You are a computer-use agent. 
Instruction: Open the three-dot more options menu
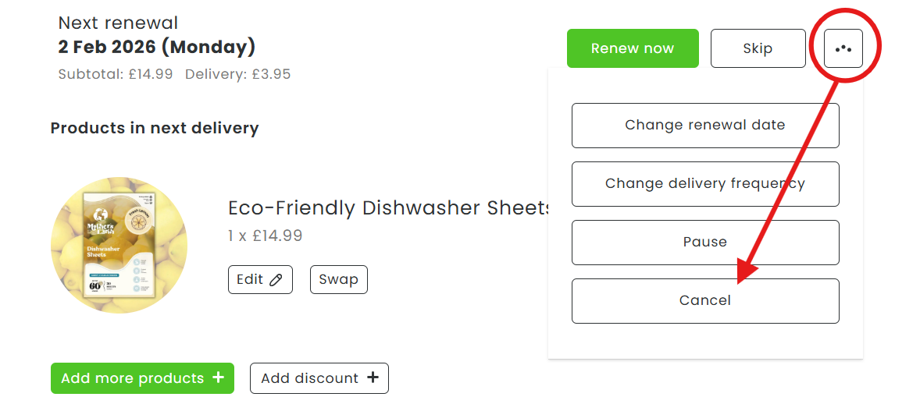tap(843, 48)
